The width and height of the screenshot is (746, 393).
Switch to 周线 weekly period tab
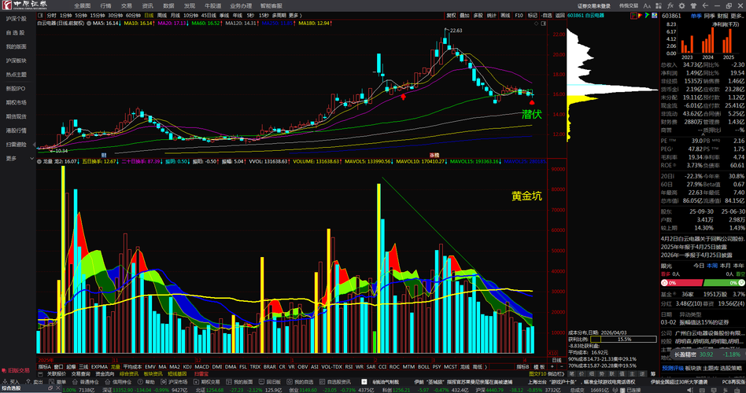pyautogui.click(x=162, y=15)
